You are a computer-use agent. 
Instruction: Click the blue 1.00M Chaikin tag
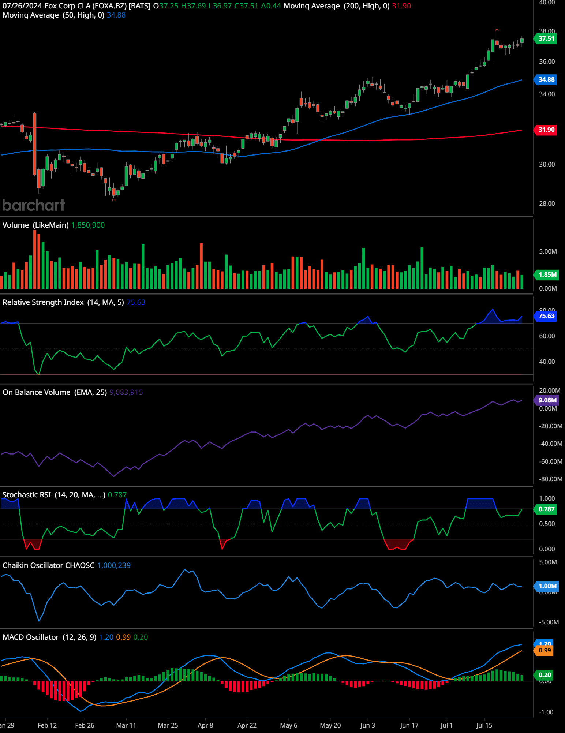[547, 586]
